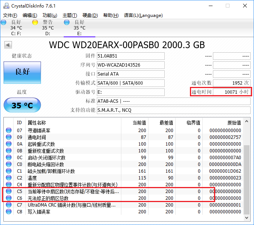Select the 磁头加载/卸载循环计数 attribute row

[124, 171]
